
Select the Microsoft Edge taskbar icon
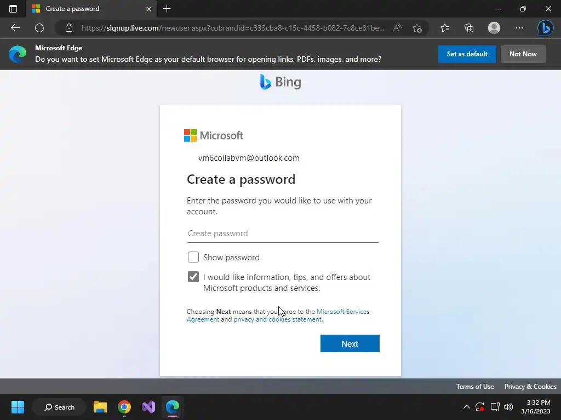tap(173, 407)
